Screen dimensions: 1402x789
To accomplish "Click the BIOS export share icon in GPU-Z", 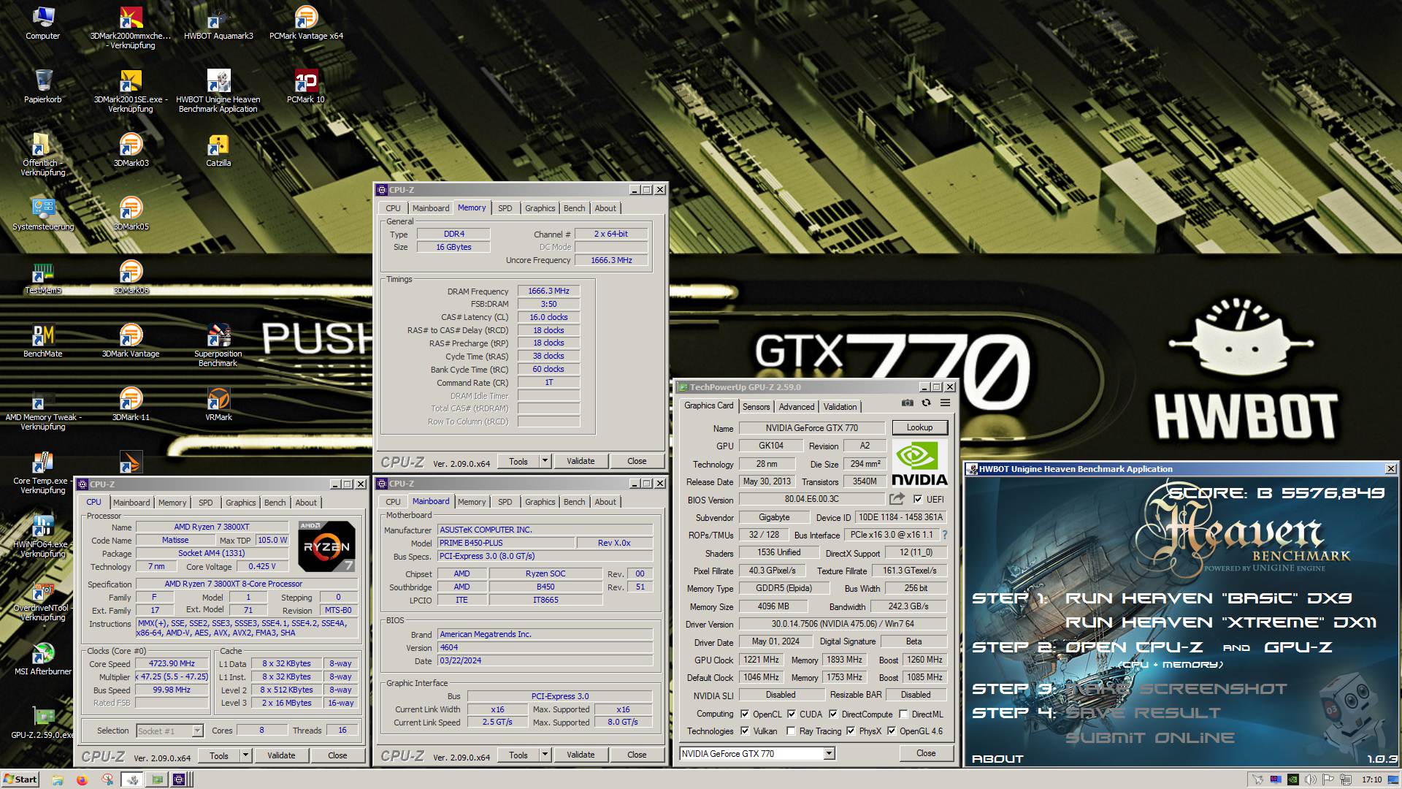I will tap(897, 499).
